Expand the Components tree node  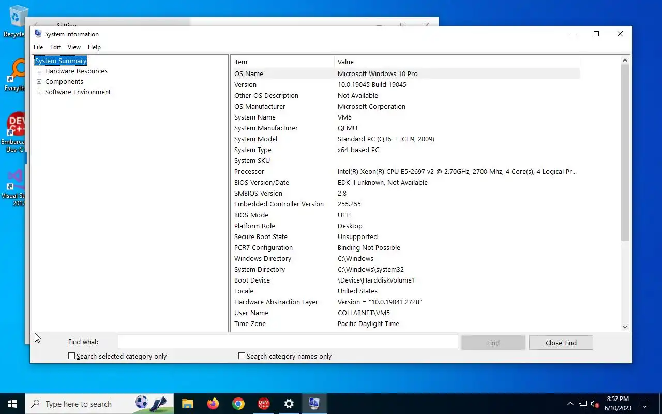(x=39, y=82)
